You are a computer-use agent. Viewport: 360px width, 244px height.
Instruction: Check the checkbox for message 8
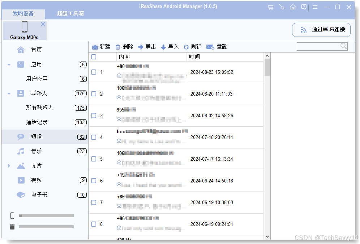[94, 224]
